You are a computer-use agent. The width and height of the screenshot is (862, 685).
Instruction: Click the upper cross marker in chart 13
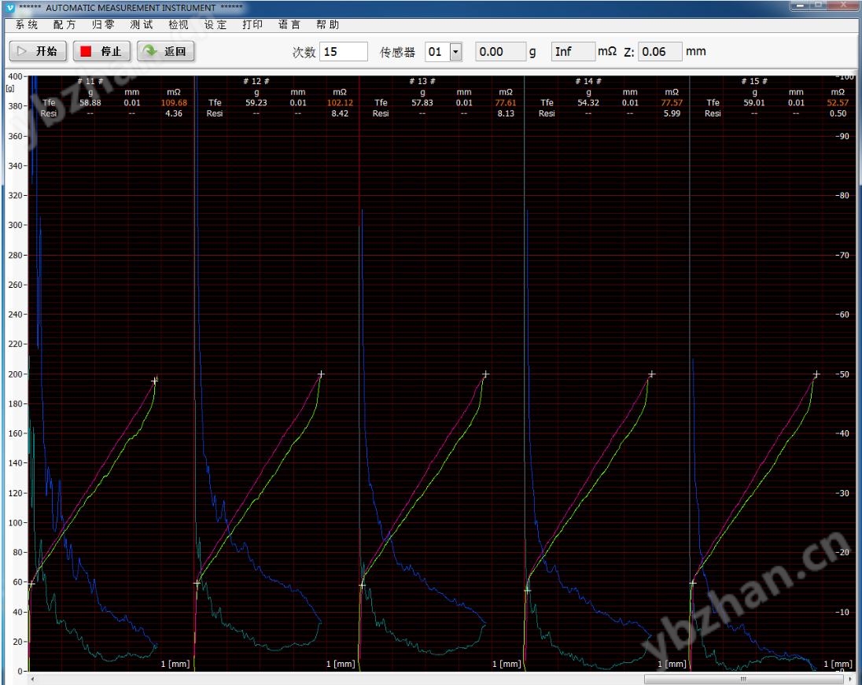(485, 374)
